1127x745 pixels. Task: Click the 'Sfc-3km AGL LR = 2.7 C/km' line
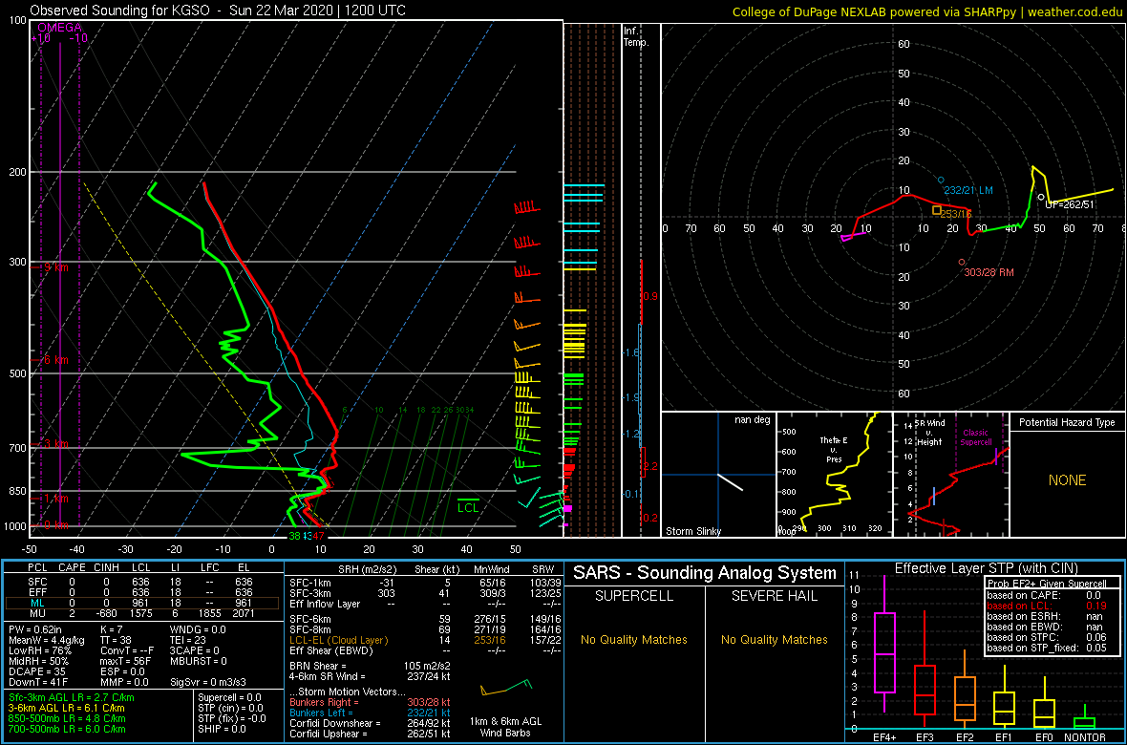[x=72, y=698]
